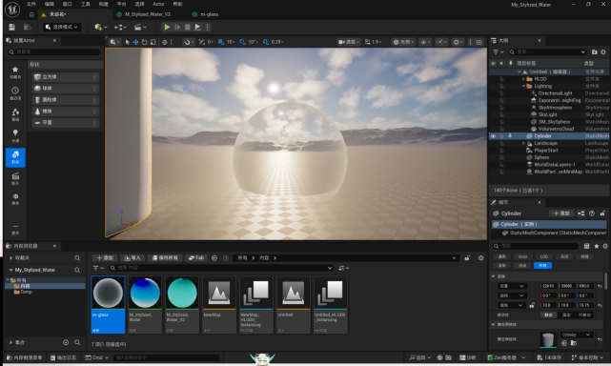Activate the viewport Select object arrow tool
The width and height of the screenshot is (611, 366).
[x=128, y=42]
